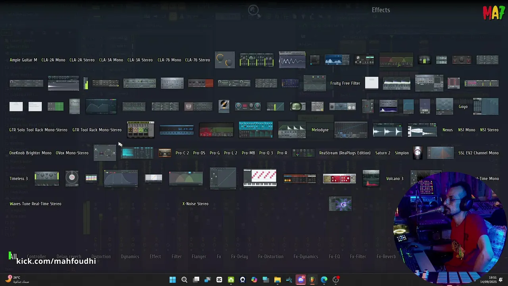Select the green twin-panel thumbnail after Timeless 3

click(46, 178)
